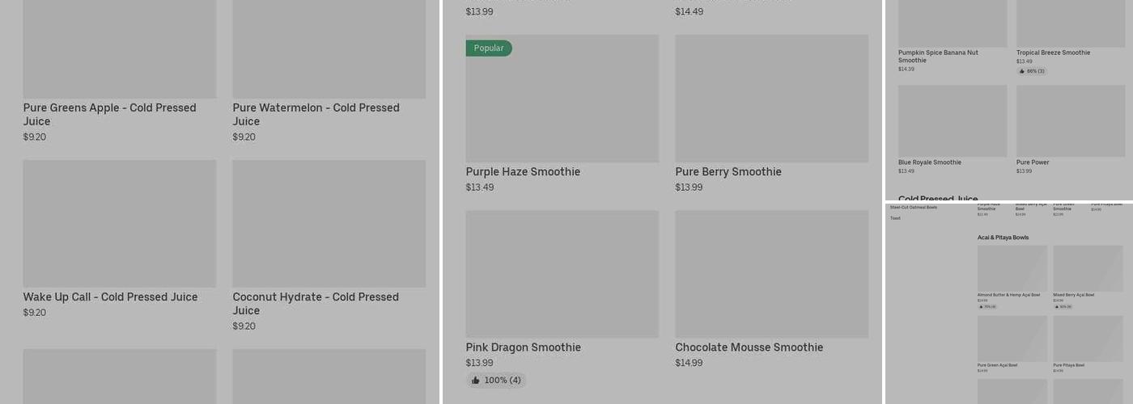Open Pure Power item image
Image resolution: width=1133 pixels, height=404 pixels.
1070,121
